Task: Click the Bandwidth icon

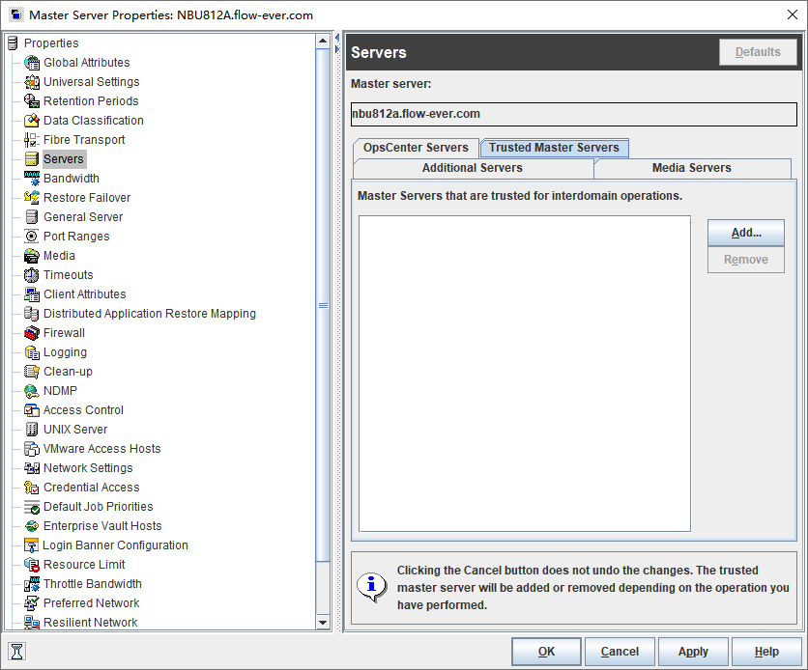Action: pos(32,179)
